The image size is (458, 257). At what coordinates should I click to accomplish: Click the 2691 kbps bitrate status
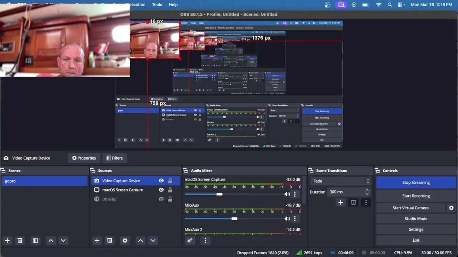tap(313, 253)
